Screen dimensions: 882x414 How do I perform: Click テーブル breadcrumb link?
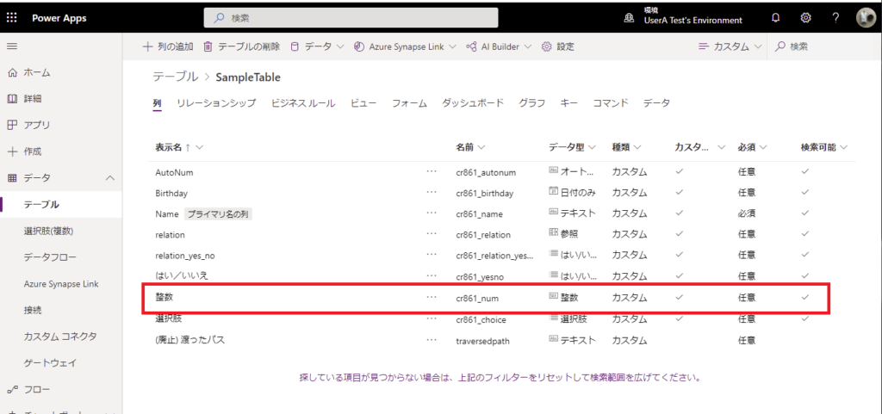pyautogui.click(x=176, y=77)
